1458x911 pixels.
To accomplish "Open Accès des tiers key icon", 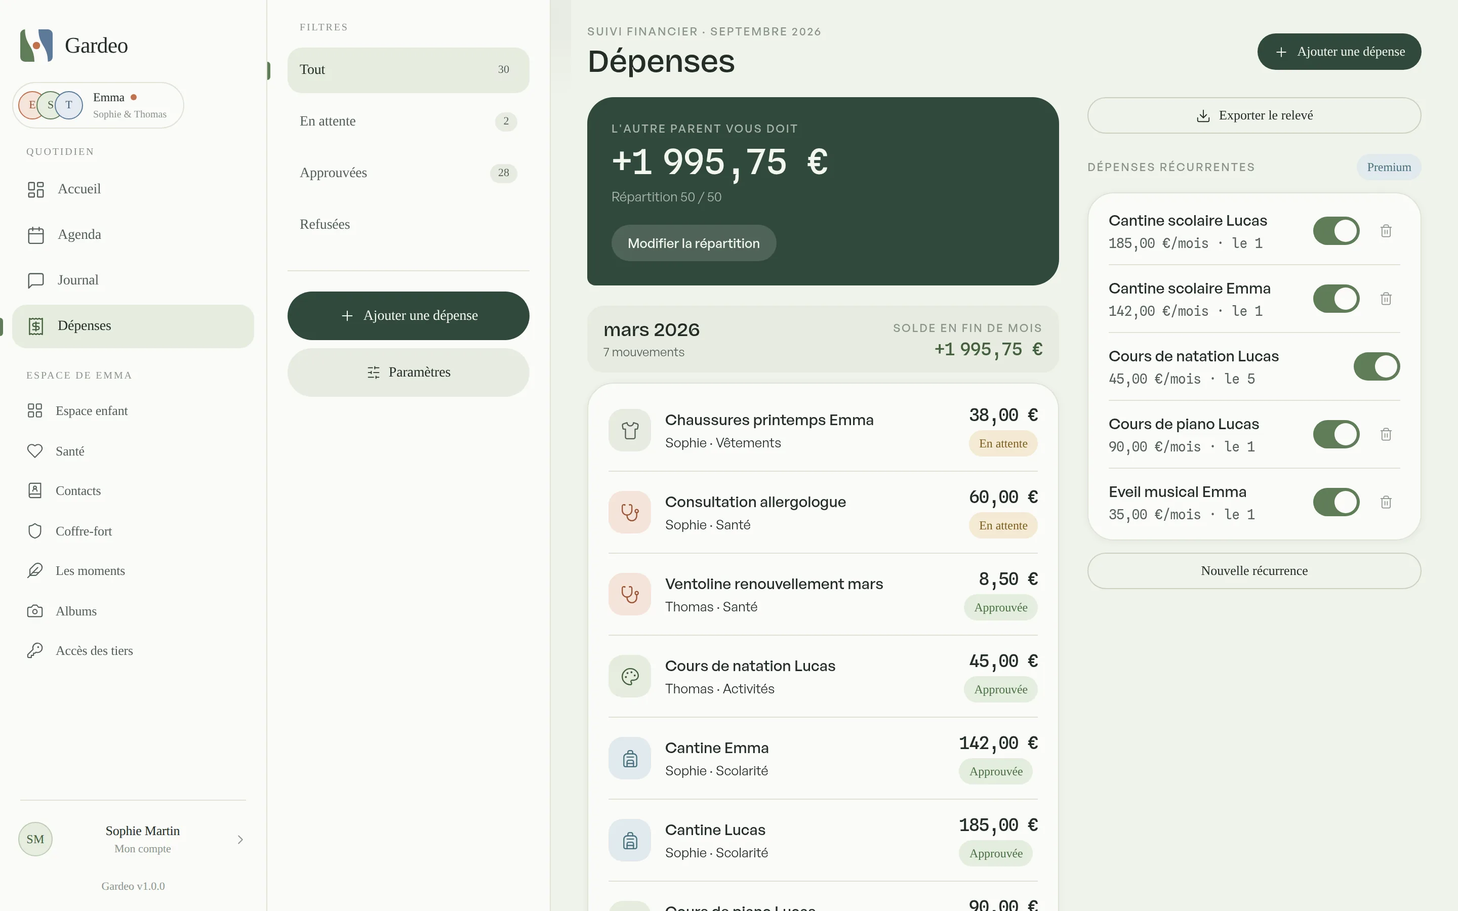I will (35, 651).
